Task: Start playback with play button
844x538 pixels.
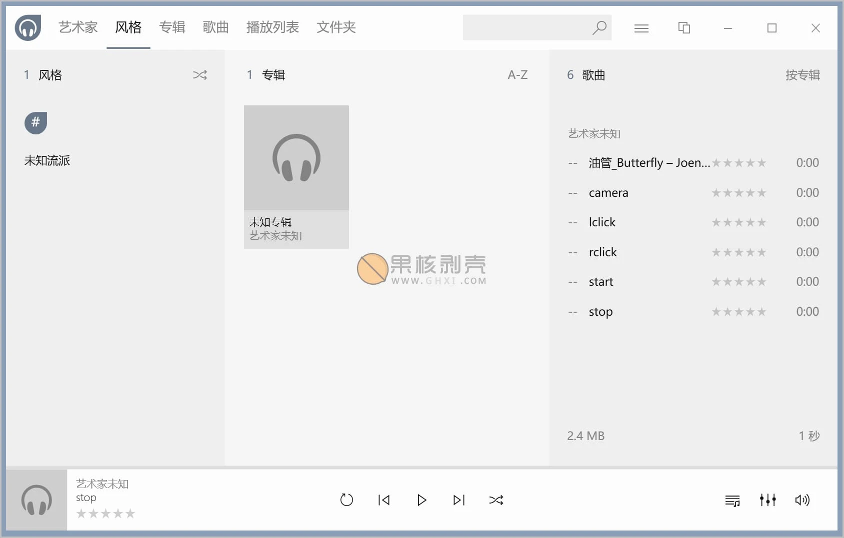Action: [x=421, y=500]
